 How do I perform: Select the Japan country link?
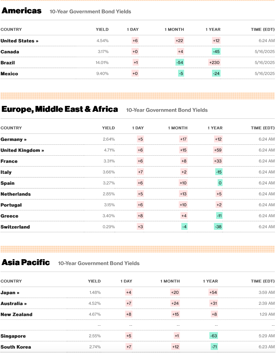click(10, 293)
